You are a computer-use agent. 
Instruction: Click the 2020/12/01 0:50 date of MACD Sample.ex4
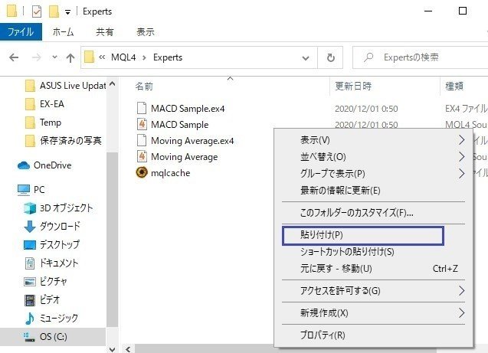tap(366, 109)
